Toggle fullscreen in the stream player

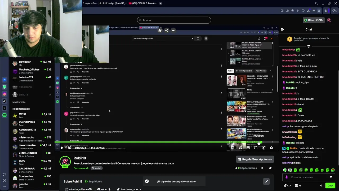256,148
